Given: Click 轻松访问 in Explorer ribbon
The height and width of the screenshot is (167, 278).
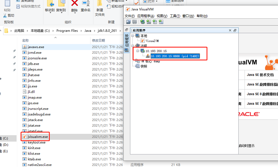Looking at the screenshot, I should (115, 6).
